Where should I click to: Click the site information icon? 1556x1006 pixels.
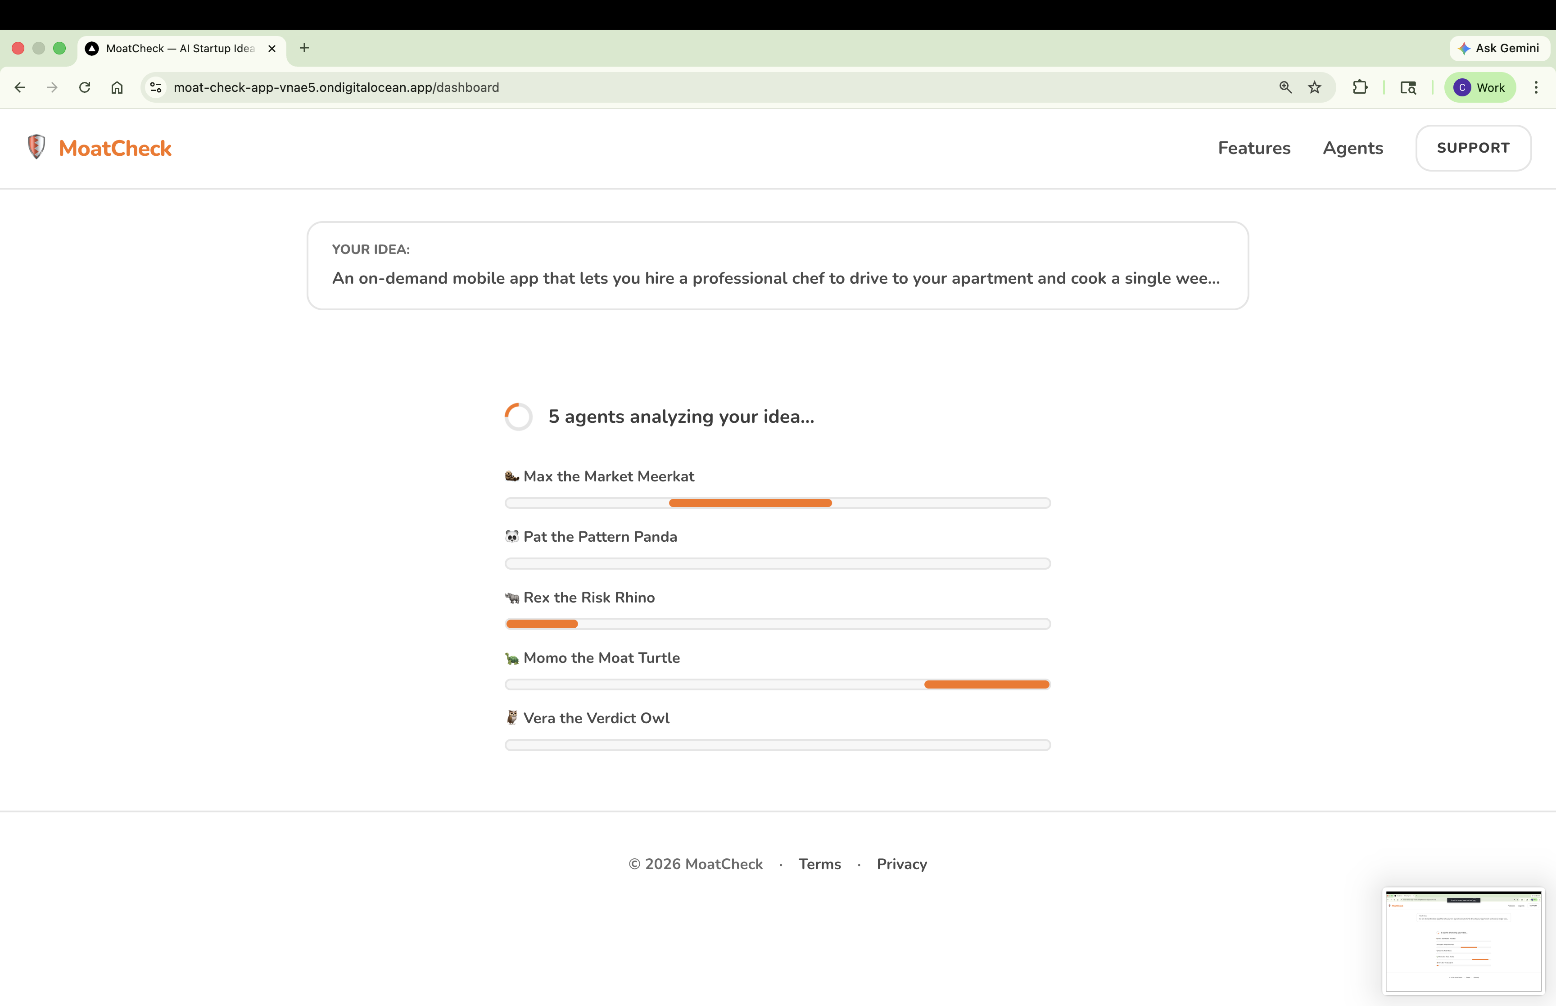[155, 87]
